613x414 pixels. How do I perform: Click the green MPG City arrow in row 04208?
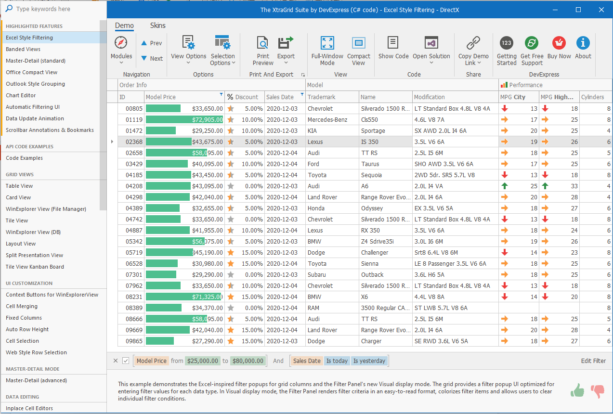coord(505,186)
